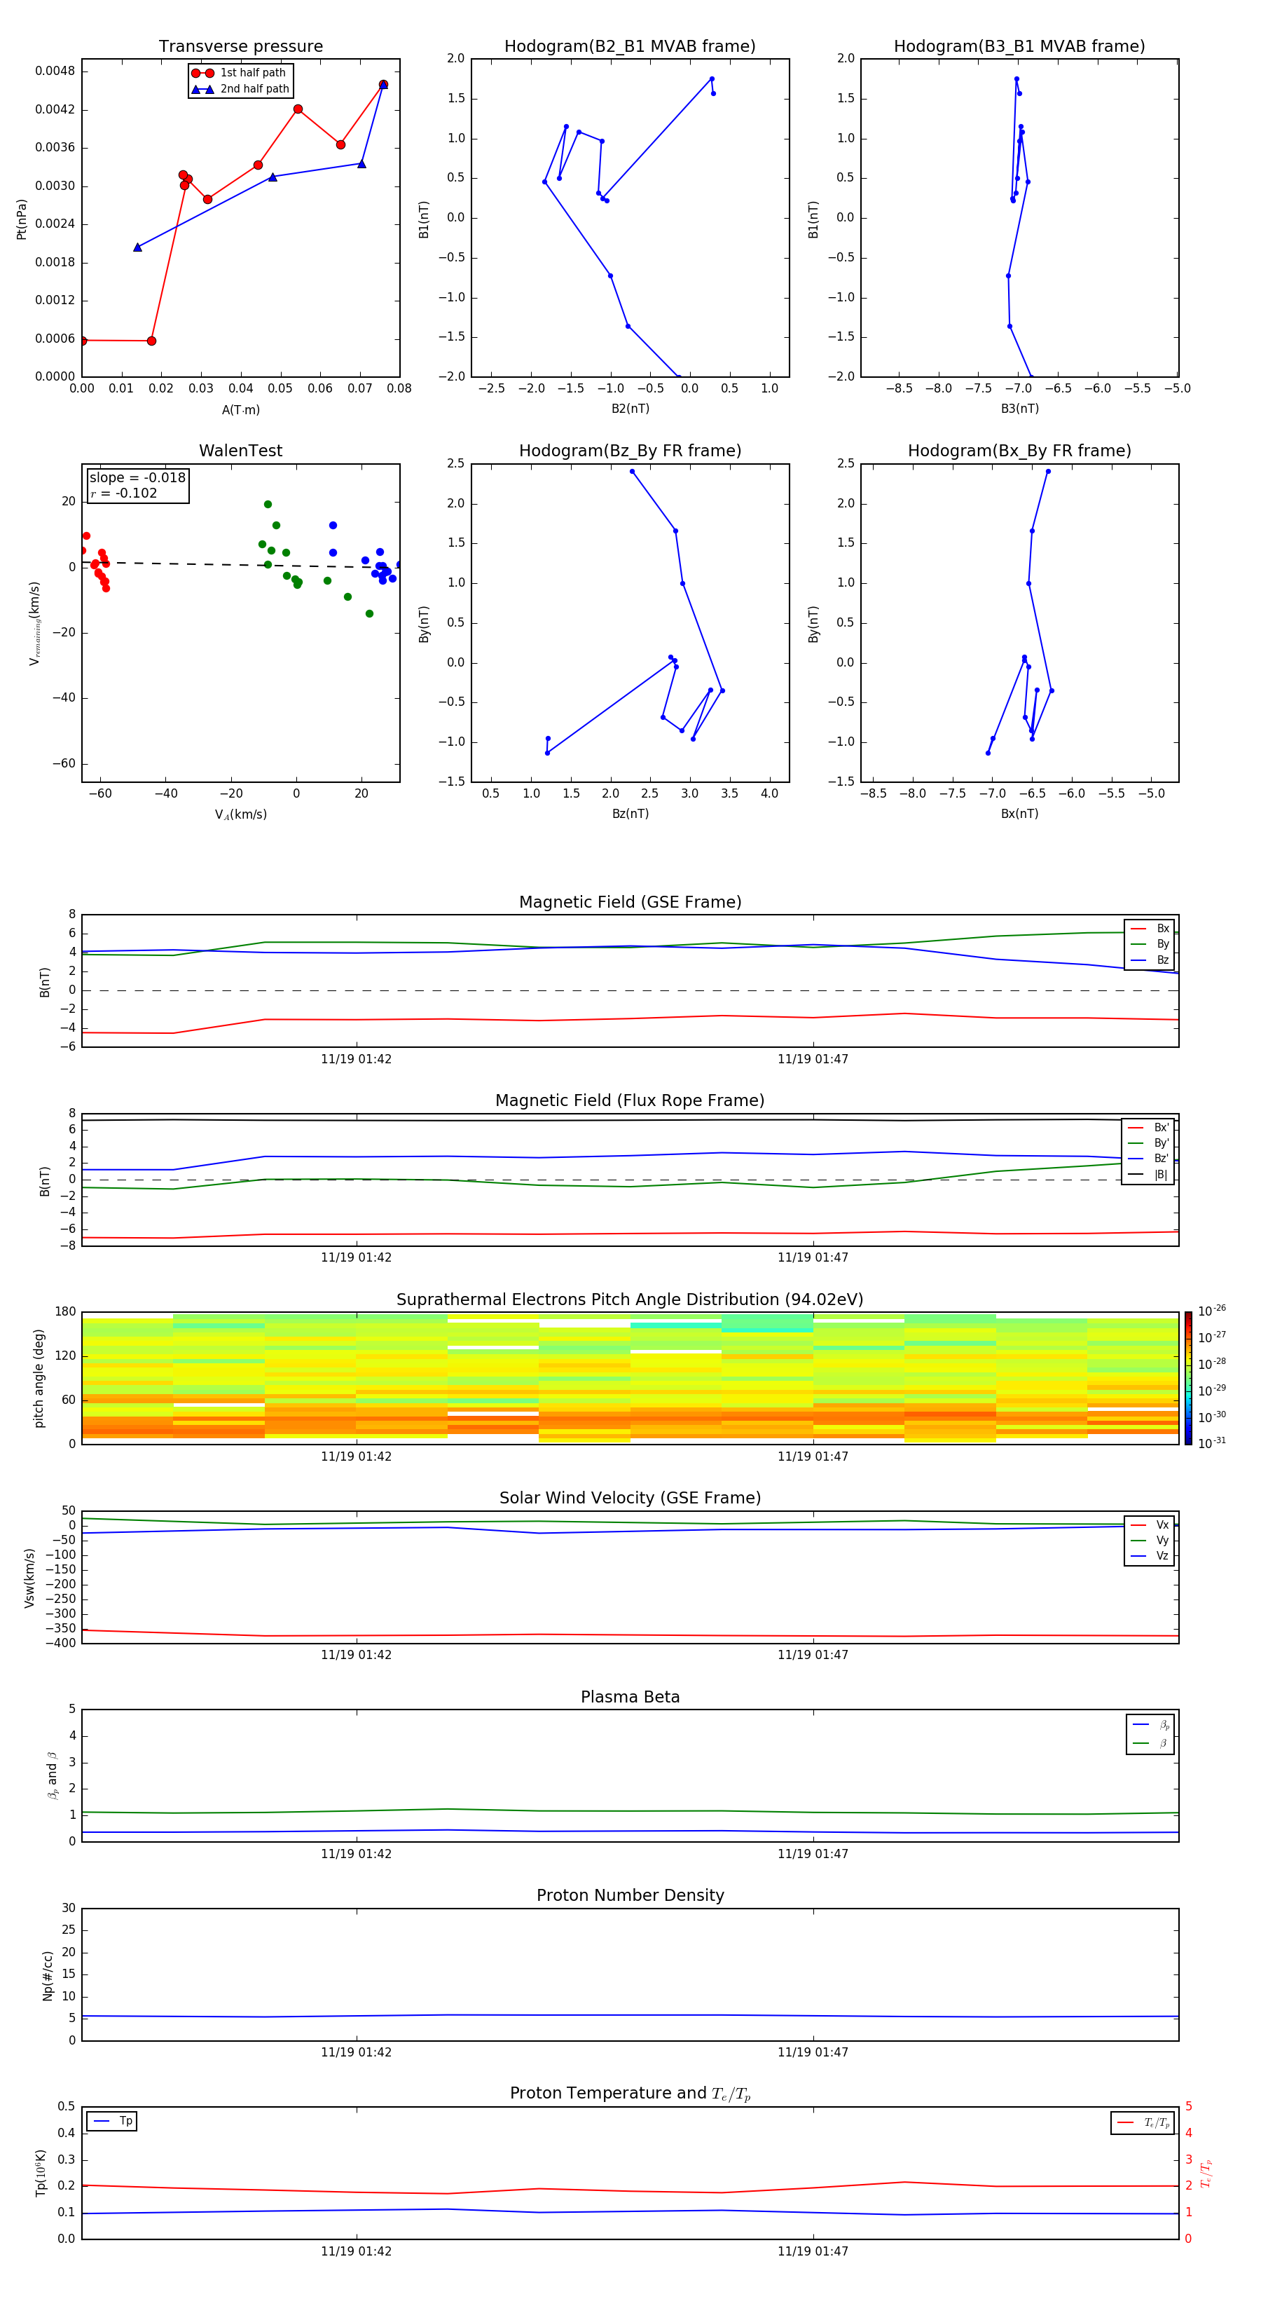1261x2313 pixels.
Task: Click the '|B|' legend entry
Action: 1148,1175
